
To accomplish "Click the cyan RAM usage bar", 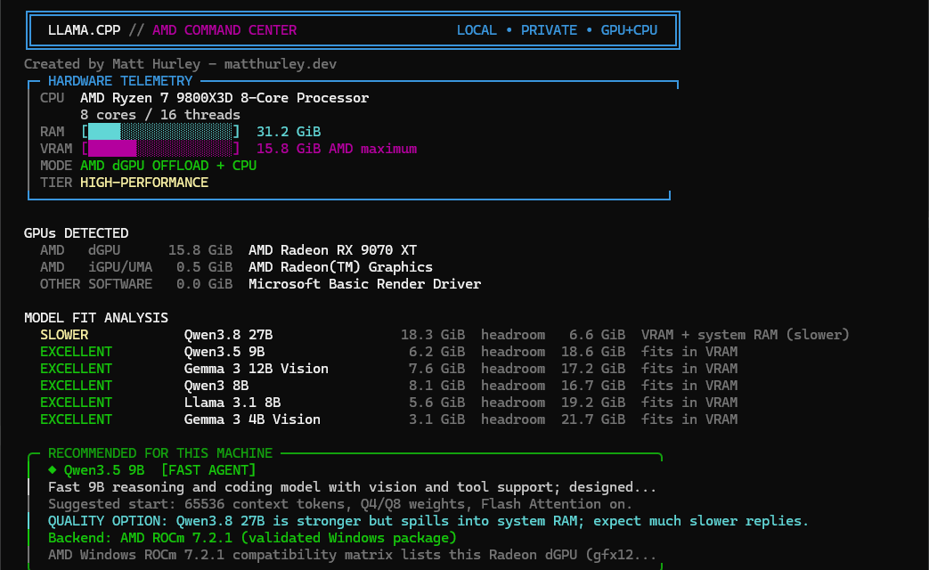I will coord(160,132).
